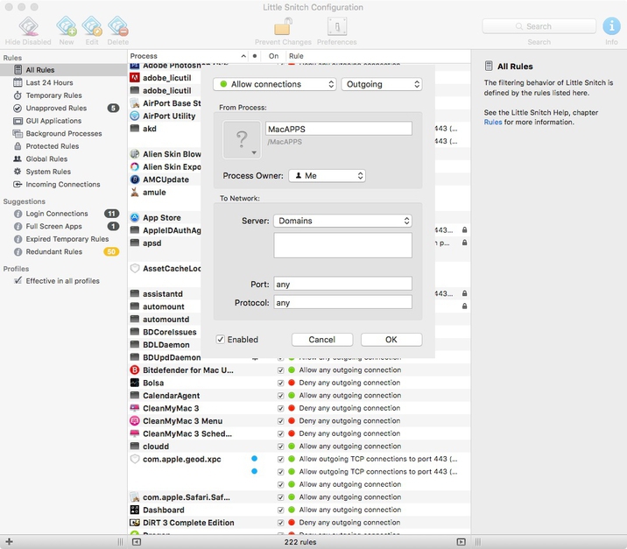
Task: Click the Port input field
Action: 342,284
